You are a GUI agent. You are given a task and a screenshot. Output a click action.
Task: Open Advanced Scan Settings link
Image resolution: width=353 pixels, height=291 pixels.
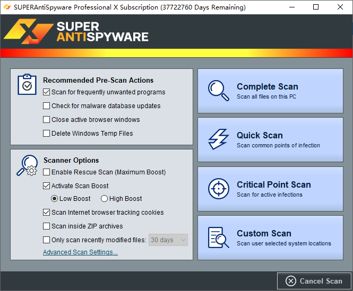click(80, 252)
